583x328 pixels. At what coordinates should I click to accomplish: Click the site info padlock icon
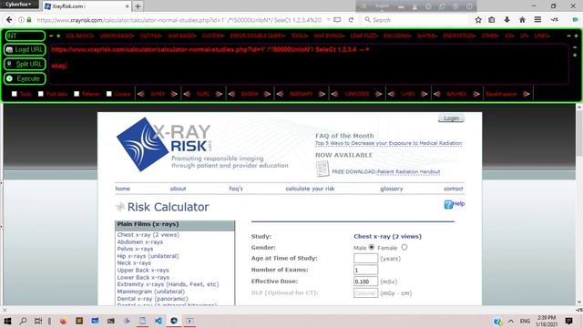(x=29, y=20)
